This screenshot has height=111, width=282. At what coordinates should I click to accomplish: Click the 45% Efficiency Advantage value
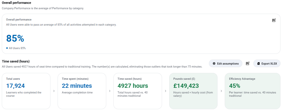point(235,86)
